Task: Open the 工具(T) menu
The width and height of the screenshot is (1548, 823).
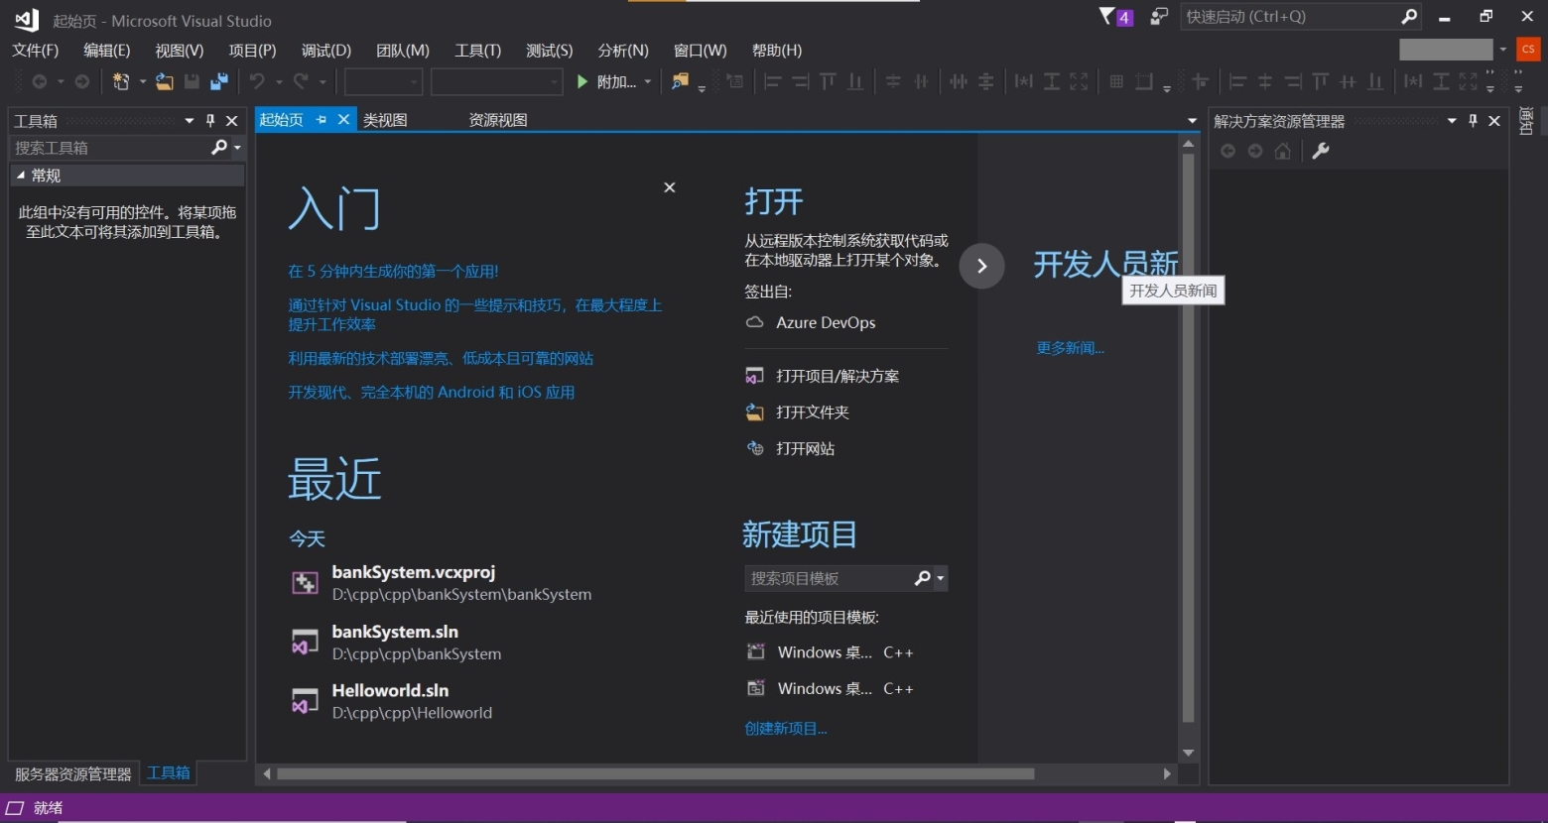Action: coord(477,50)
